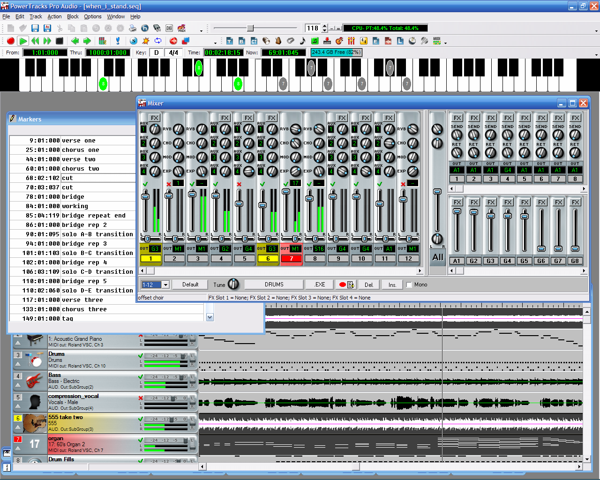Viewport: 600px width, 480px height.
Task: Open the File menu
Action: [6, 16]
